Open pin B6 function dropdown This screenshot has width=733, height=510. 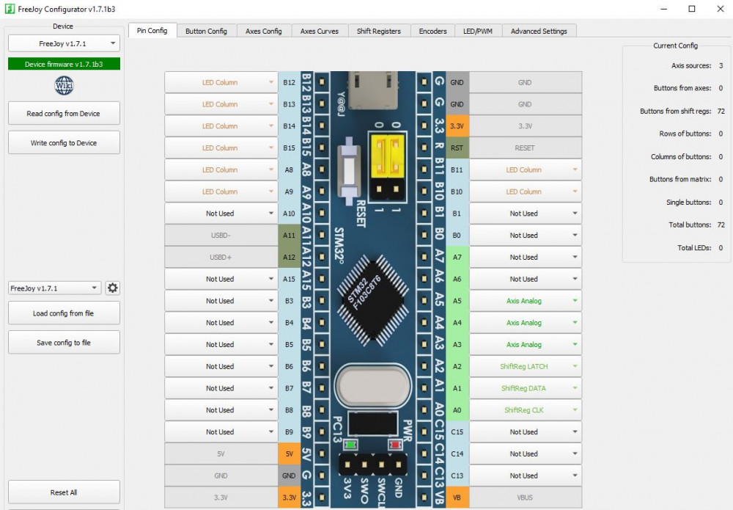[x=221, y=366]
